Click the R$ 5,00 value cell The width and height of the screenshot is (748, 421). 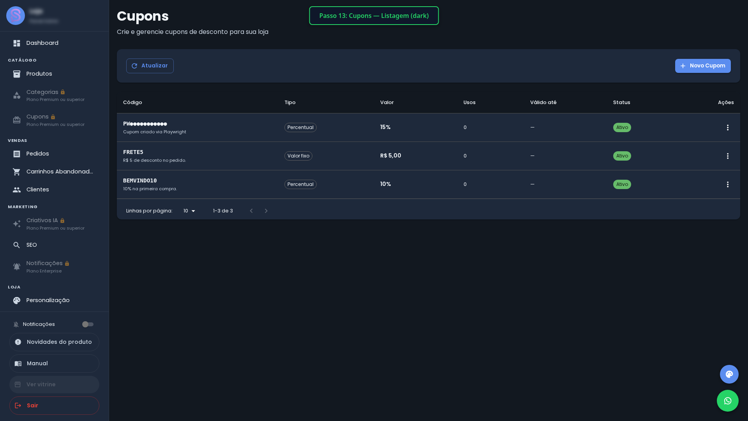[x=391, y=156]
